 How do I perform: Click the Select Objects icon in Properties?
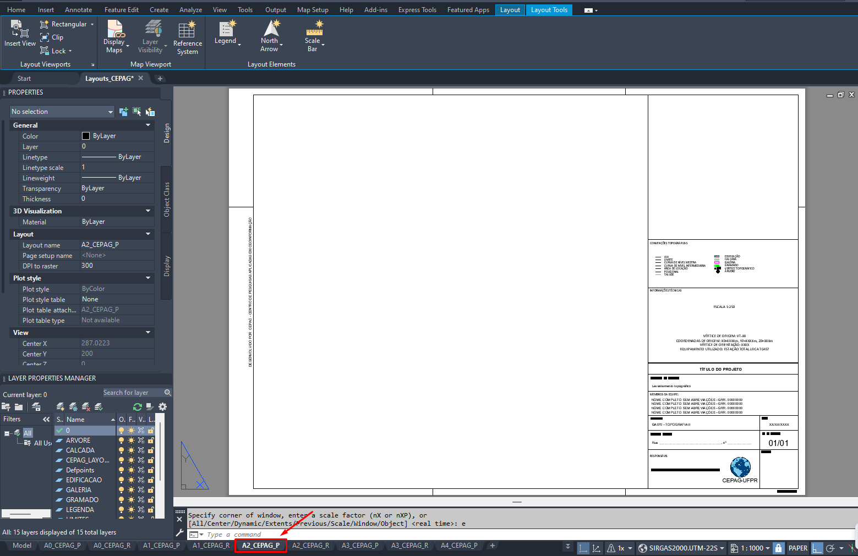pyautogui.click(x=136, y=112)
